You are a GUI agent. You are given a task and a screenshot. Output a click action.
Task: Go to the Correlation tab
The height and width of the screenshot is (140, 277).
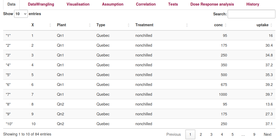pos(146,4)
